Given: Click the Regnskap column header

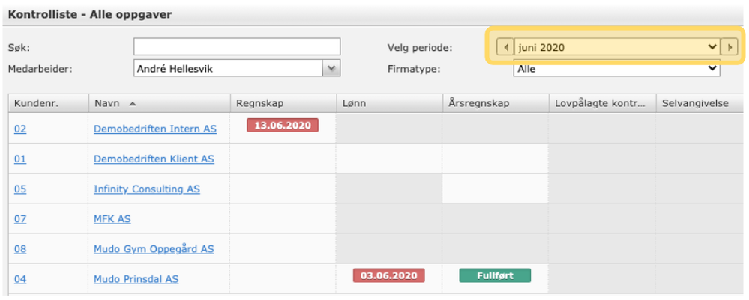Looking at the screenshot, I should point(259,103).
